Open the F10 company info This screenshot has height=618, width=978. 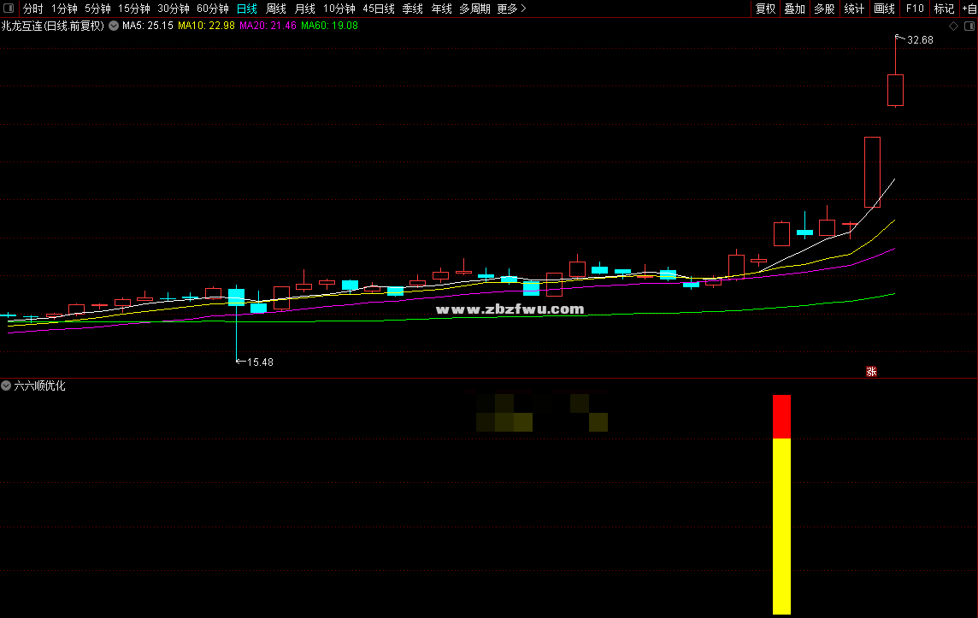coord(915,9)
